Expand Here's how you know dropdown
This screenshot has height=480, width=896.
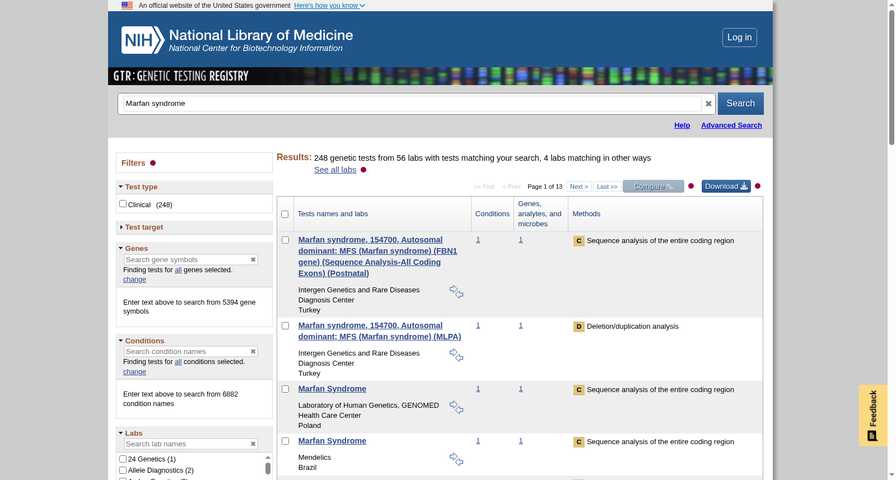pyautogui.click(x=329, y=6)
